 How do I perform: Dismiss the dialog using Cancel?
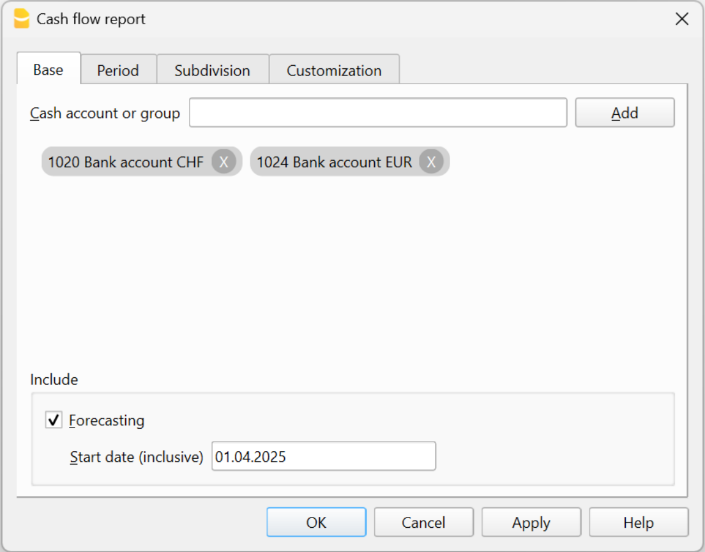tap(423, 522)
